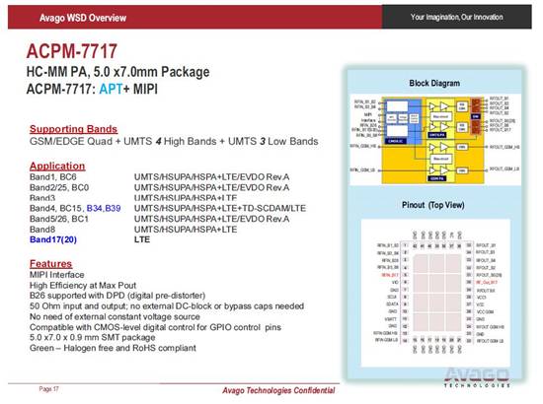Click the blue APT text
543x404 pixels.
click(111, 89)
